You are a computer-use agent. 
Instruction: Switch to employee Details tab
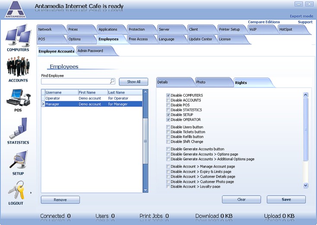pos(174,82)
